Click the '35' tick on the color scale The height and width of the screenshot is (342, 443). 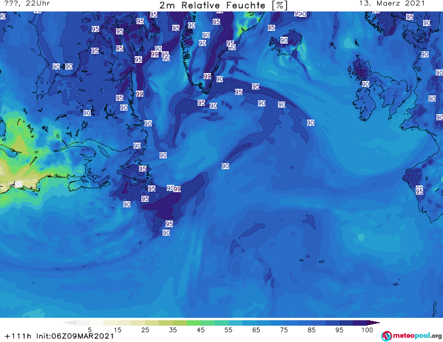pos(173,330)
